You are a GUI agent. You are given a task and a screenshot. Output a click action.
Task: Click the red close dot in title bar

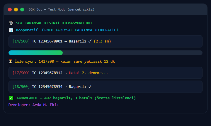tap(10, 10)
